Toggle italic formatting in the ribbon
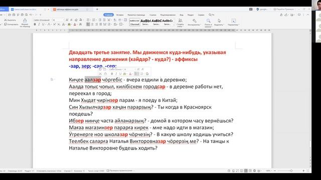 39,24
